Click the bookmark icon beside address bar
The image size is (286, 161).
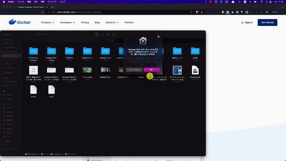coord(42,12)
